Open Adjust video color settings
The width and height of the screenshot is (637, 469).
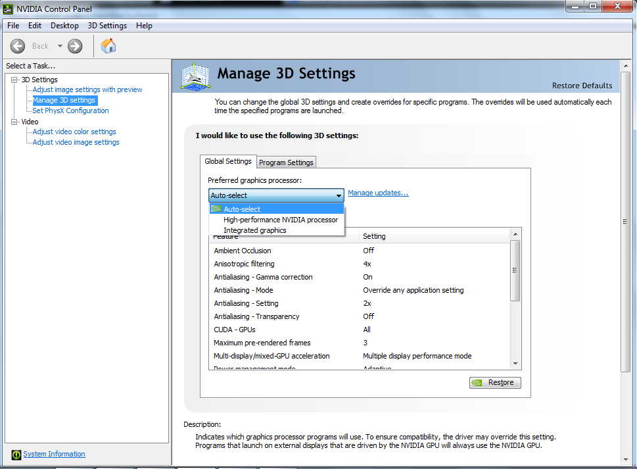74,132
